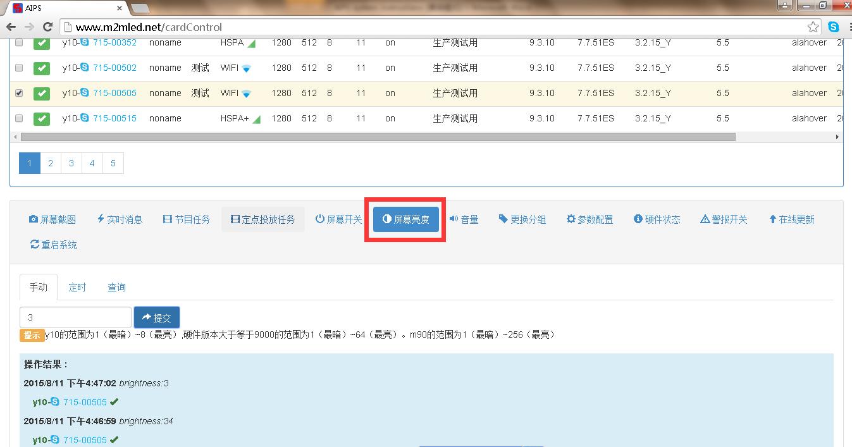Image resolution: width=852 pixels, height=447 pixels.
Task: Show 硬件状态 hardware status info
Action: click(x=657, y=219)
